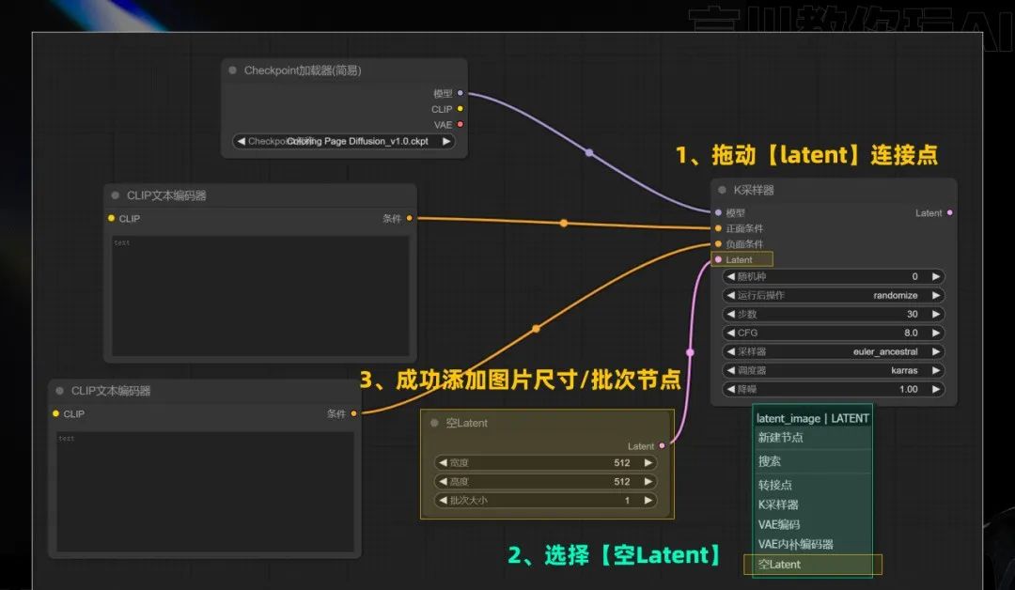The image size is (1015, 590).
Task: Click the K采样器 node title bar
Action: click(834, 190)
